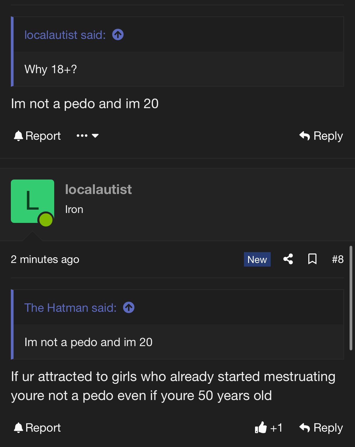Click 'localautist said:' quote header
This screenshot has height=447, width=355.
pos(65,35)
